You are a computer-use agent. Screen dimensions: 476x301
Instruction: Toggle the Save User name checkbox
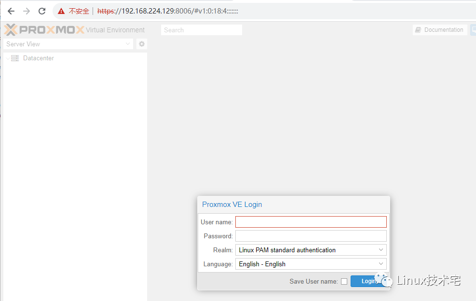[x=344, y=282]
